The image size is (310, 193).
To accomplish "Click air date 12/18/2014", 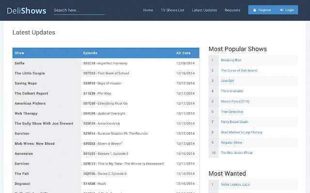I will pos(185,174).
